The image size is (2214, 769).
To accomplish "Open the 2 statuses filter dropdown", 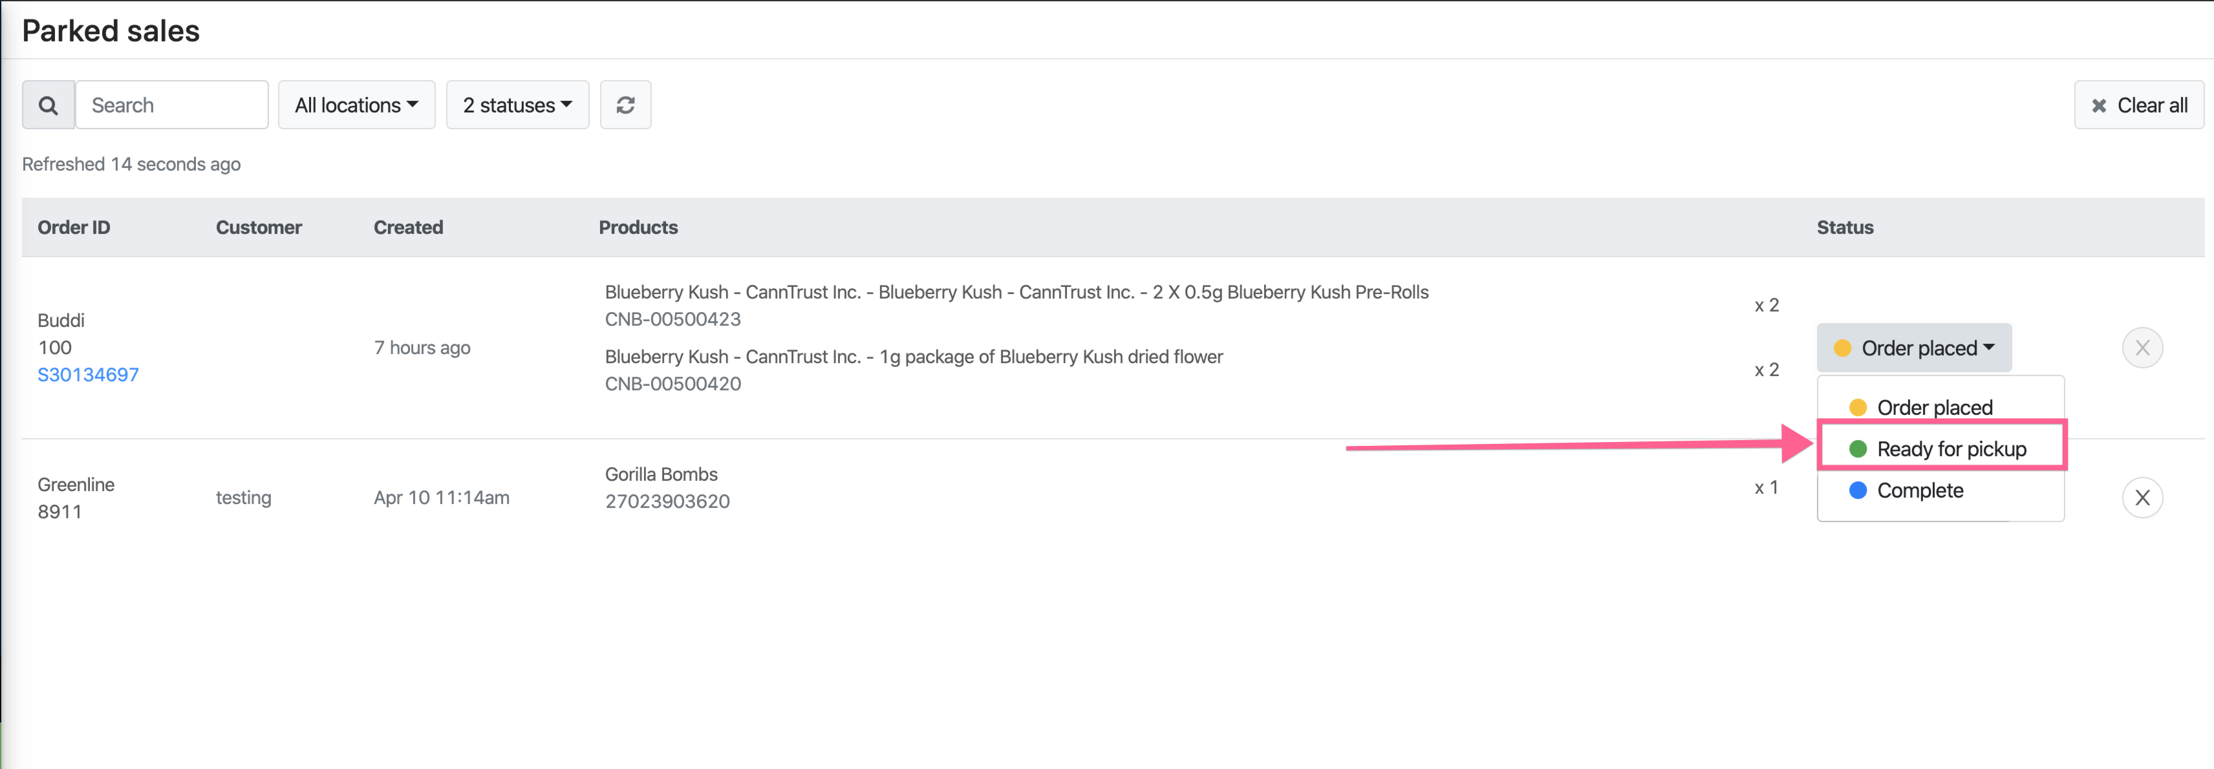I will coord(517,105).
